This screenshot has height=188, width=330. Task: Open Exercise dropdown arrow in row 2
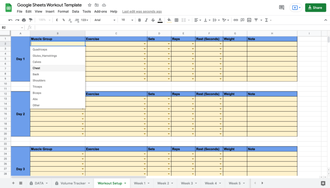click(x=144, y=44)
